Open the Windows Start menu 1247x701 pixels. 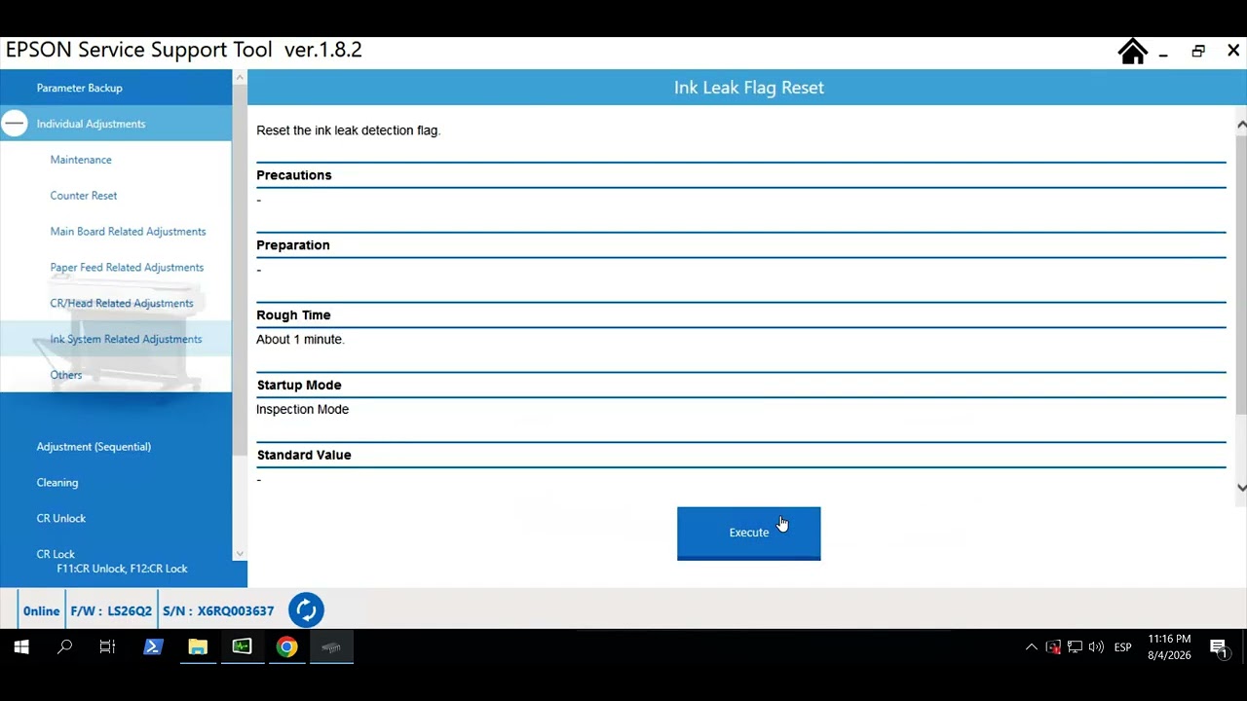(21, 646)
